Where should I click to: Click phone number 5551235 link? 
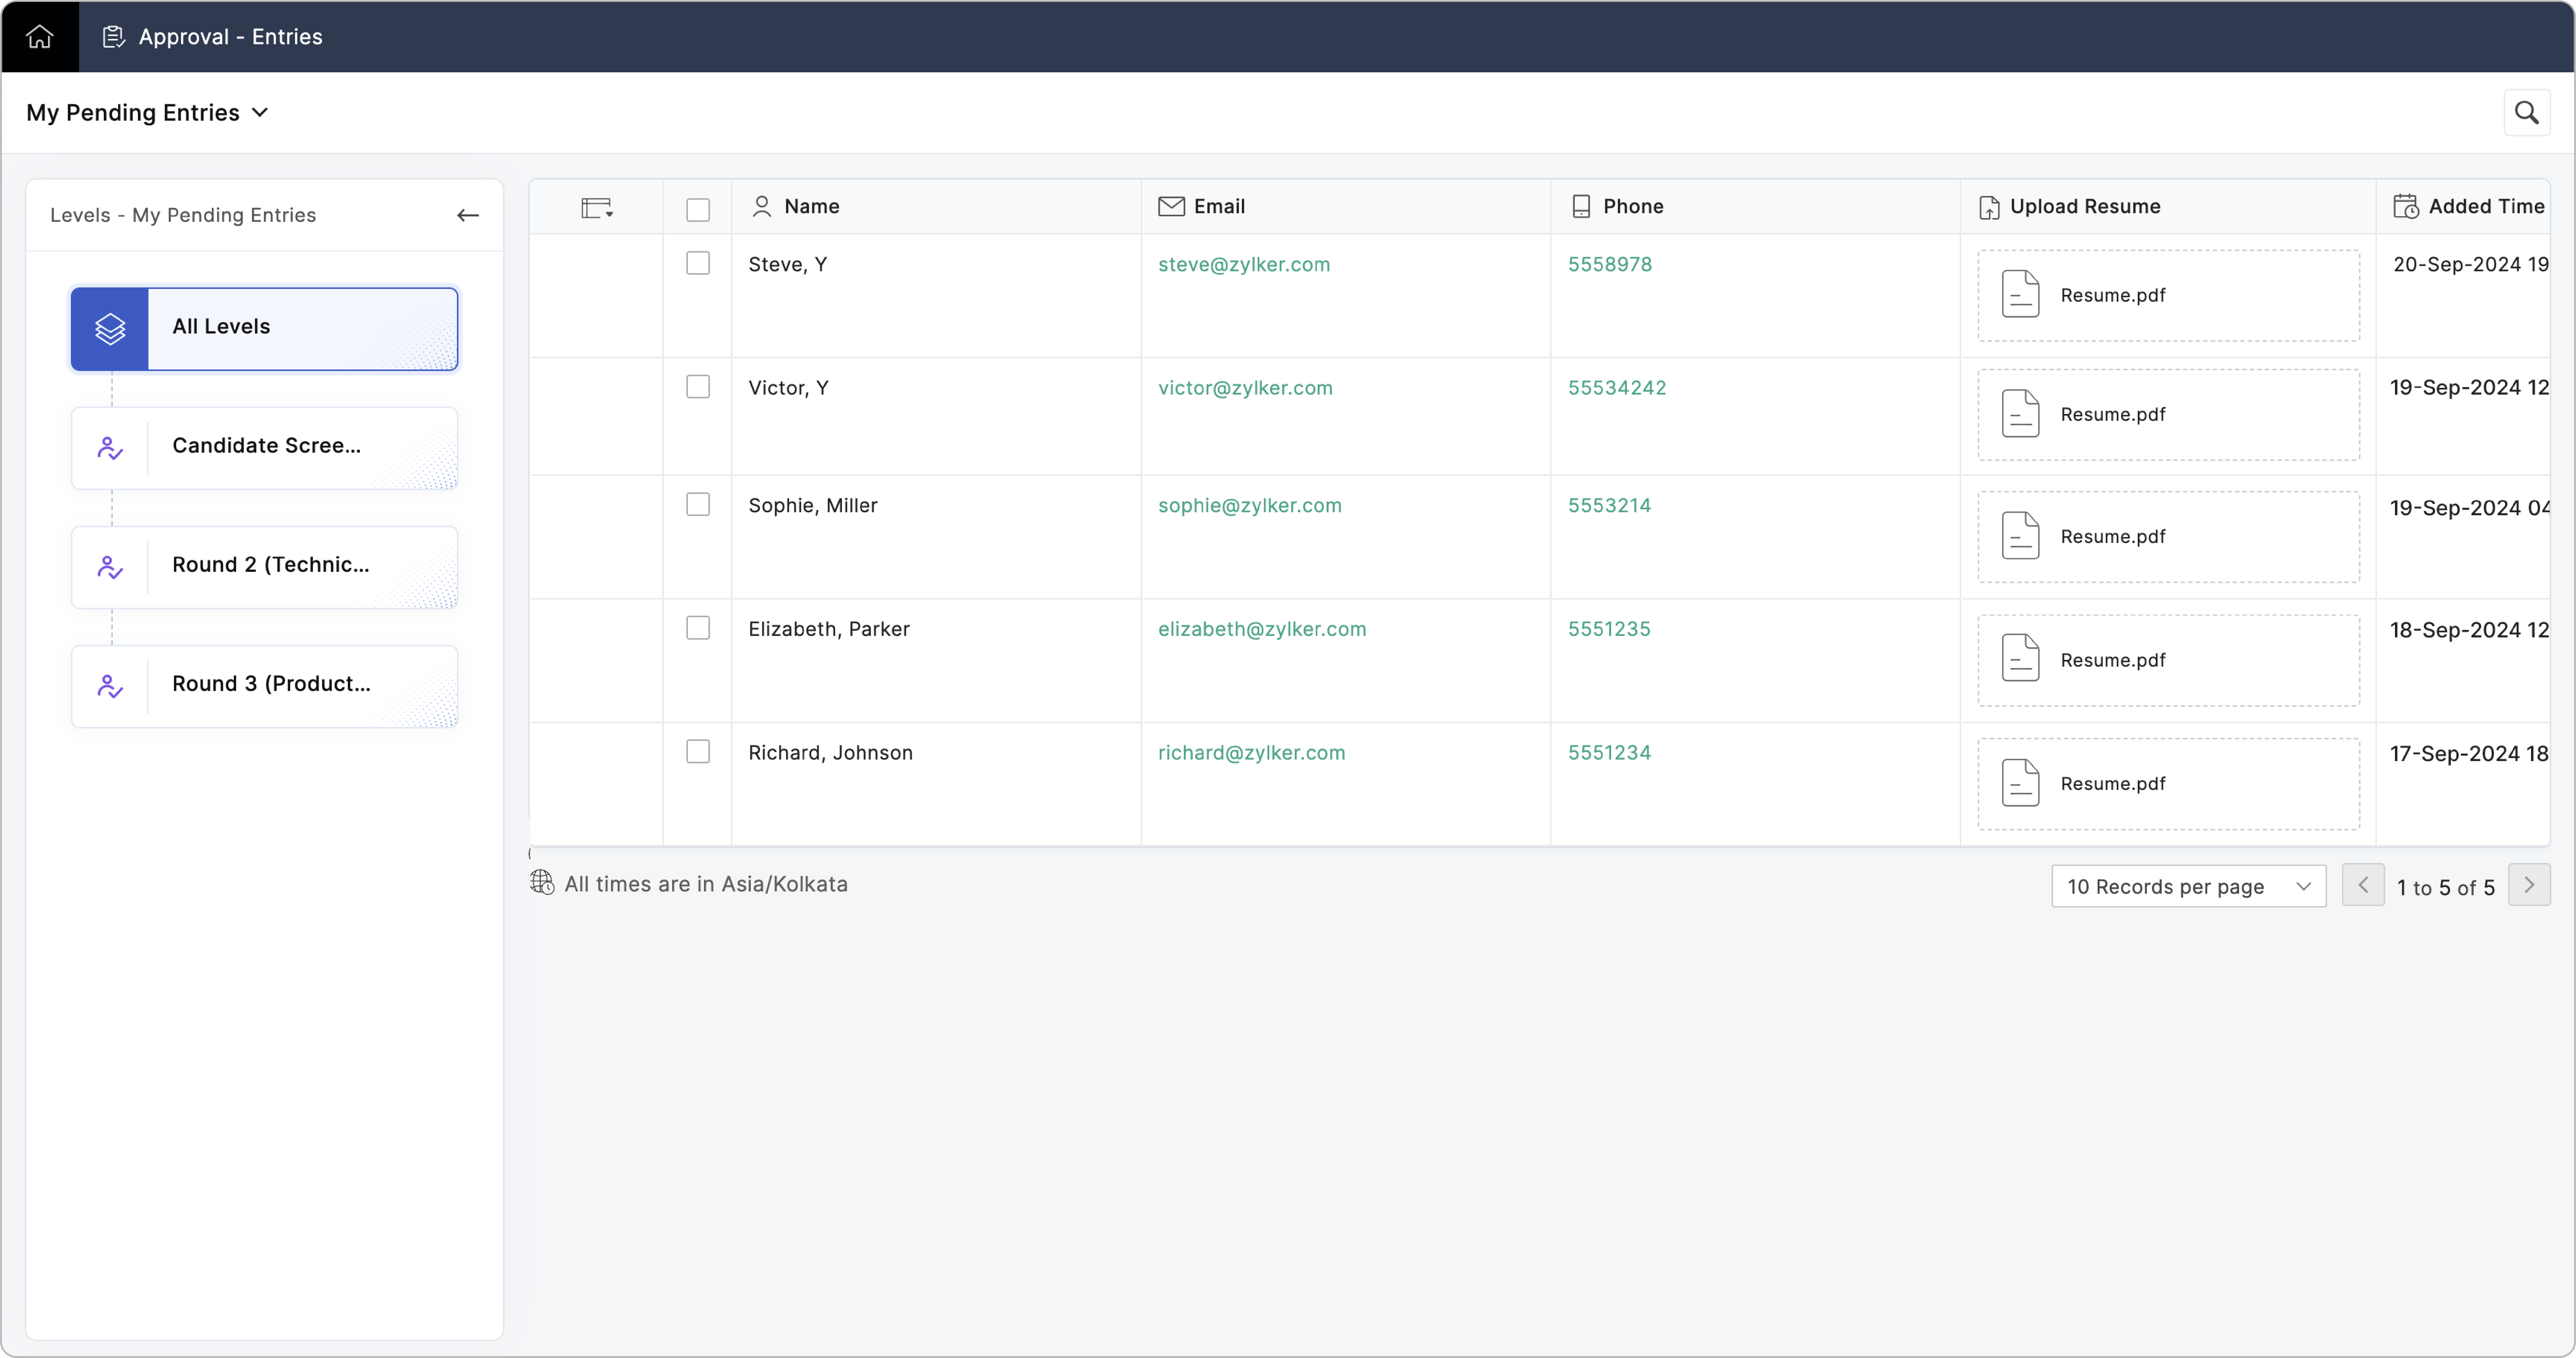pos(1608,629)
